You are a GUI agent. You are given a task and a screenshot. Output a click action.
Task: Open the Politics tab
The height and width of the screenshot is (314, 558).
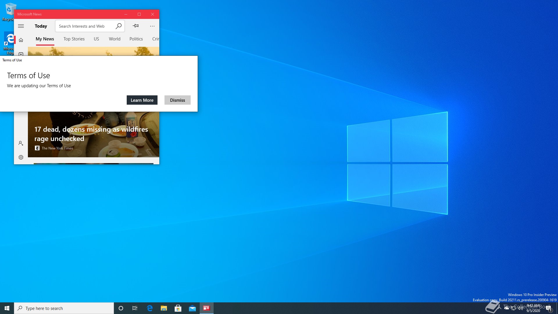(x=136, y=39)
